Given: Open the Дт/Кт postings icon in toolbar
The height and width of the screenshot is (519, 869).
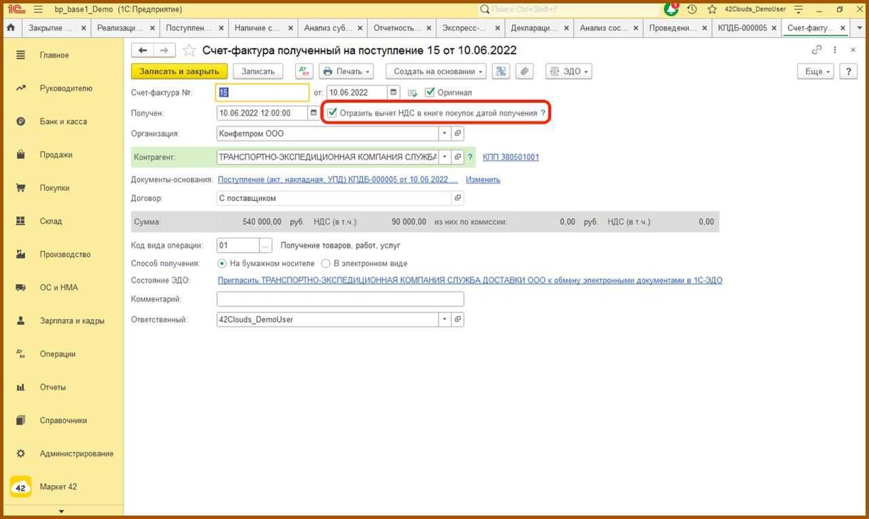Looking at the screenshot, I should [x=304, y=71].
